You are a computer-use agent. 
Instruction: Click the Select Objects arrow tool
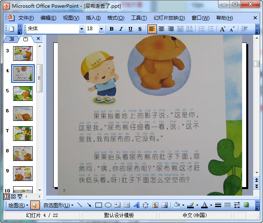pyautogui.click(x=35, y=205)
